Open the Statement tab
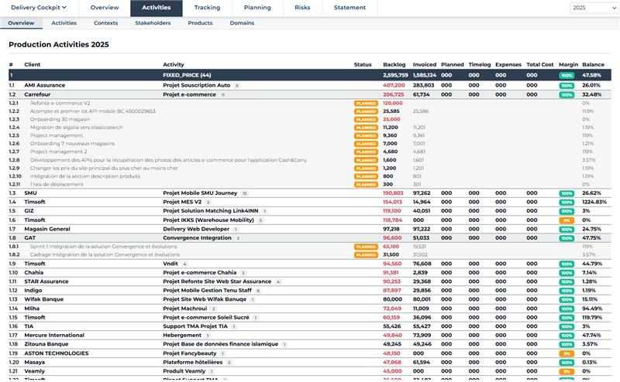 point(350,8)
